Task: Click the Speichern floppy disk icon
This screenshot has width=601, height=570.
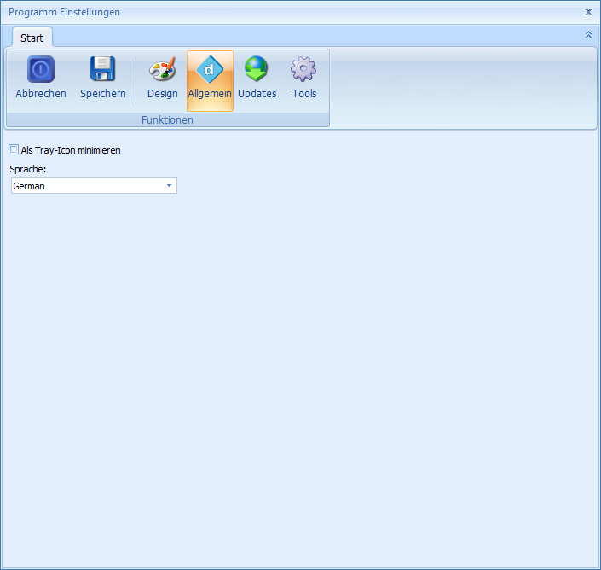Action: 103,69
